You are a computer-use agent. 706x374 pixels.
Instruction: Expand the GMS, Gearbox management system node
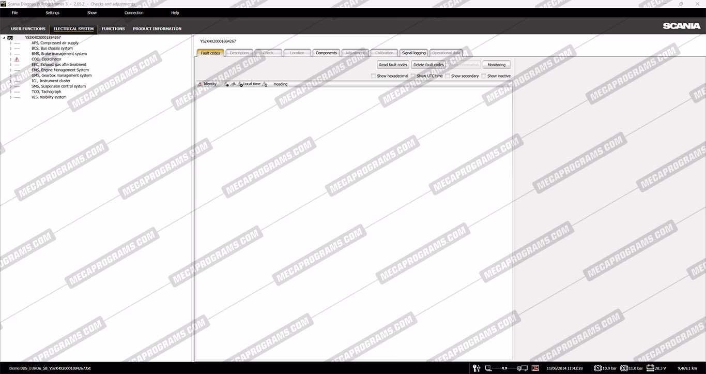pyautogui.click(x=10, y=76)
